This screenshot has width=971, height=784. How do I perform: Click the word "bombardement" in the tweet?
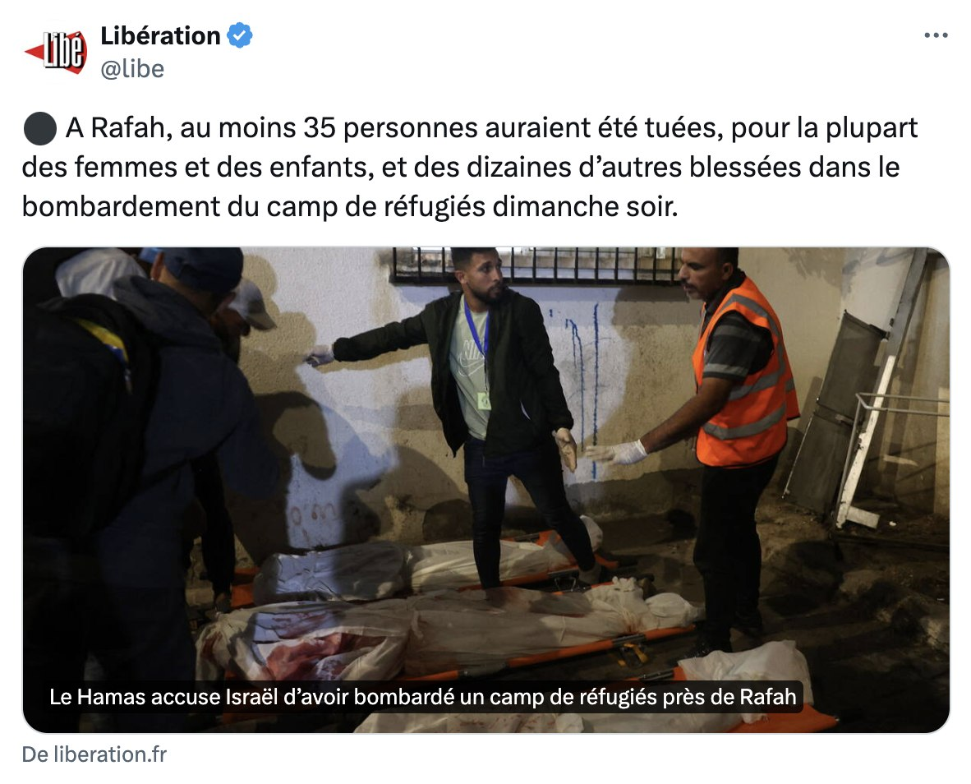(x=122, y=207)
